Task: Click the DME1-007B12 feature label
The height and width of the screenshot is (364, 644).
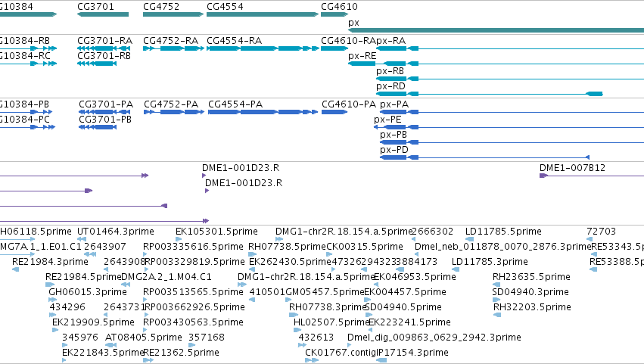Action: coord(573,167)
